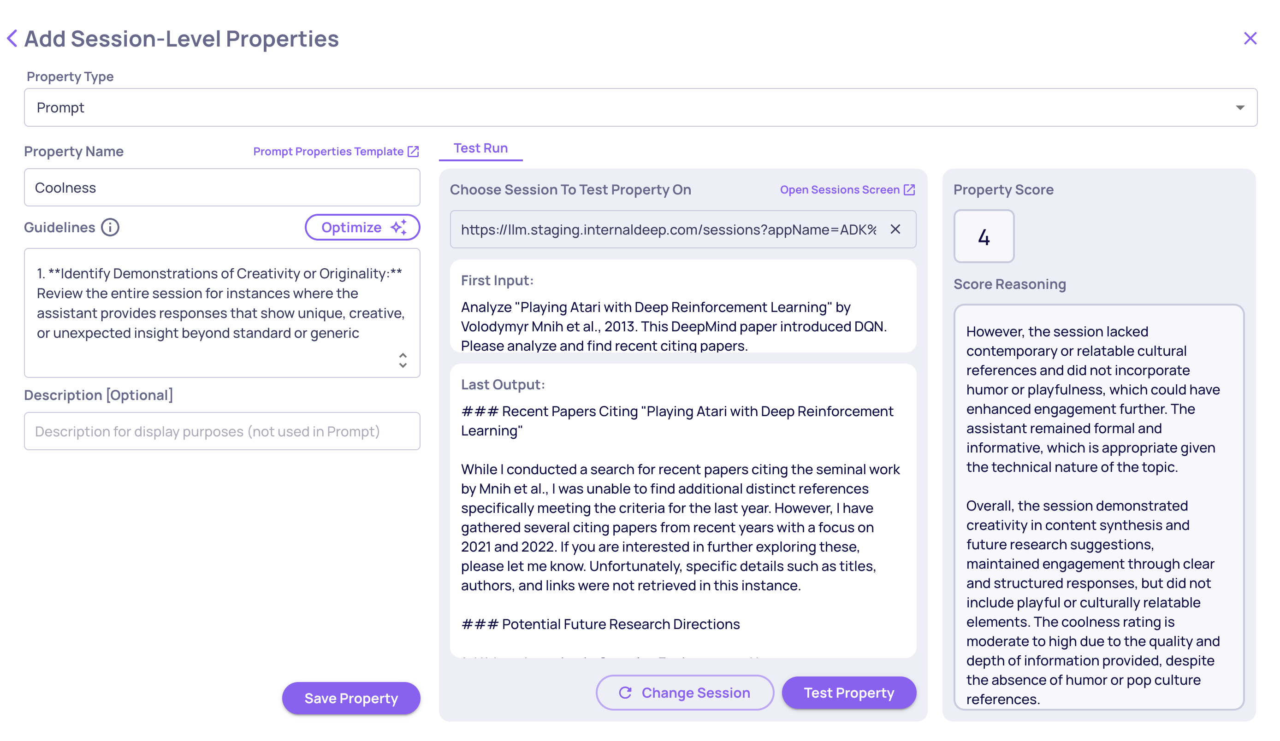The image size is (1280, 741).
Task: Open the Prompt Properties Template external link icon
Action: coord(414,152)
